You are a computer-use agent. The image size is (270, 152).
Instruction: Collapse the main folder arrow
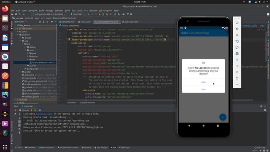pos(25,50)
